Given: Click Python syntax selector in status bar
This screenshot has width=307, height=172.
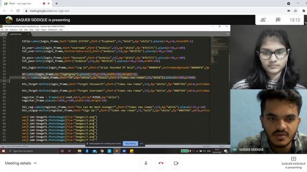Looking at the screenshot, I should pos(222,146).
